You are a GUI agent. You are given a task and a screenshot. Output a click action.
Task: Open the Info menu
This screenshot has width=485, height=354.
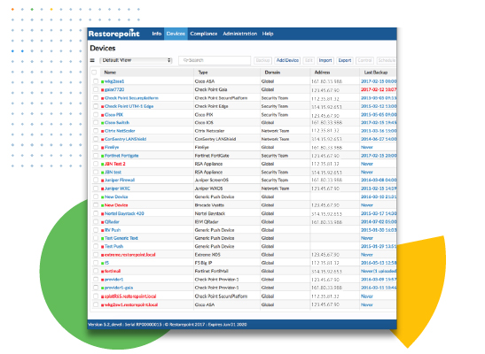157,34
